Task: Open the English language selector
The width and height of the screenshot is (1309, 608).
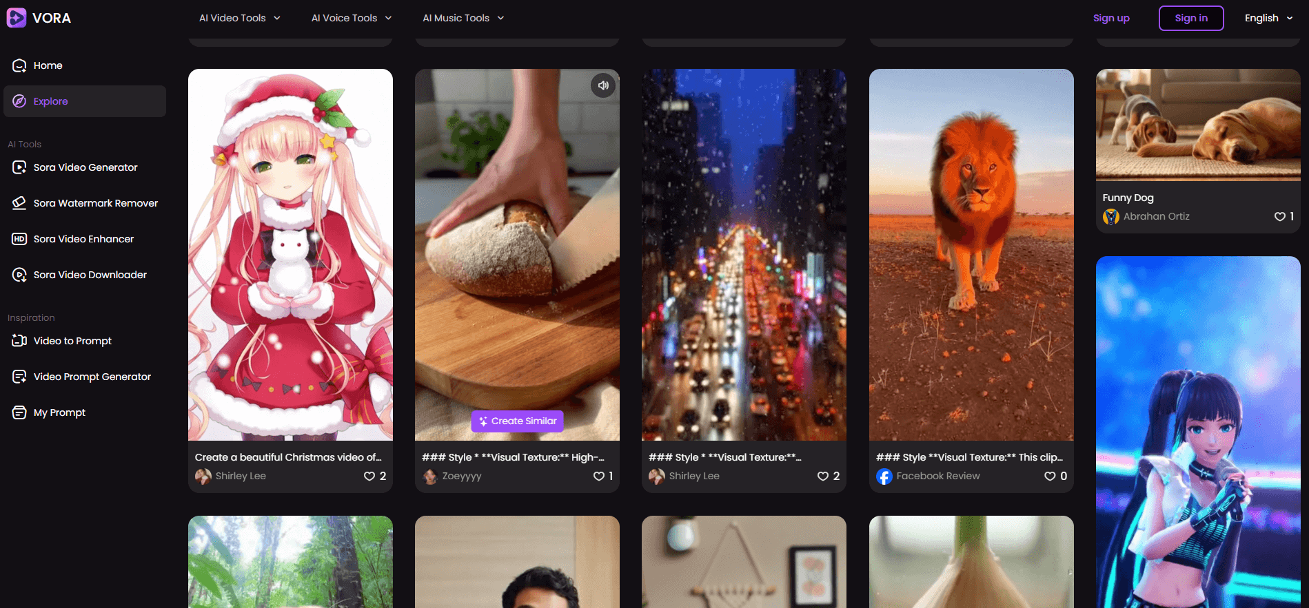Action: (x=1268, y=18)
